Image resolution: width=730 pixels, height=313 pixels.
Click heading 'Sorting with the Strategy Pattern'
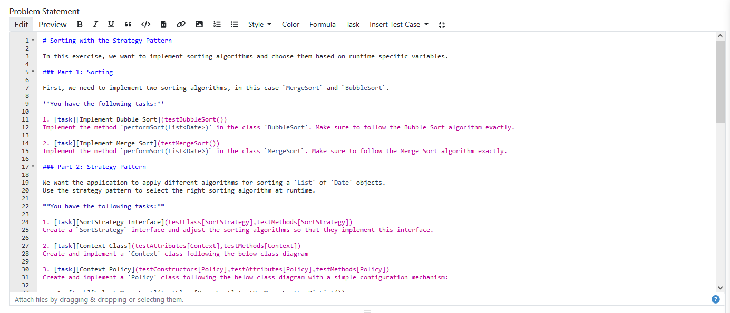(x=107, y=41)
